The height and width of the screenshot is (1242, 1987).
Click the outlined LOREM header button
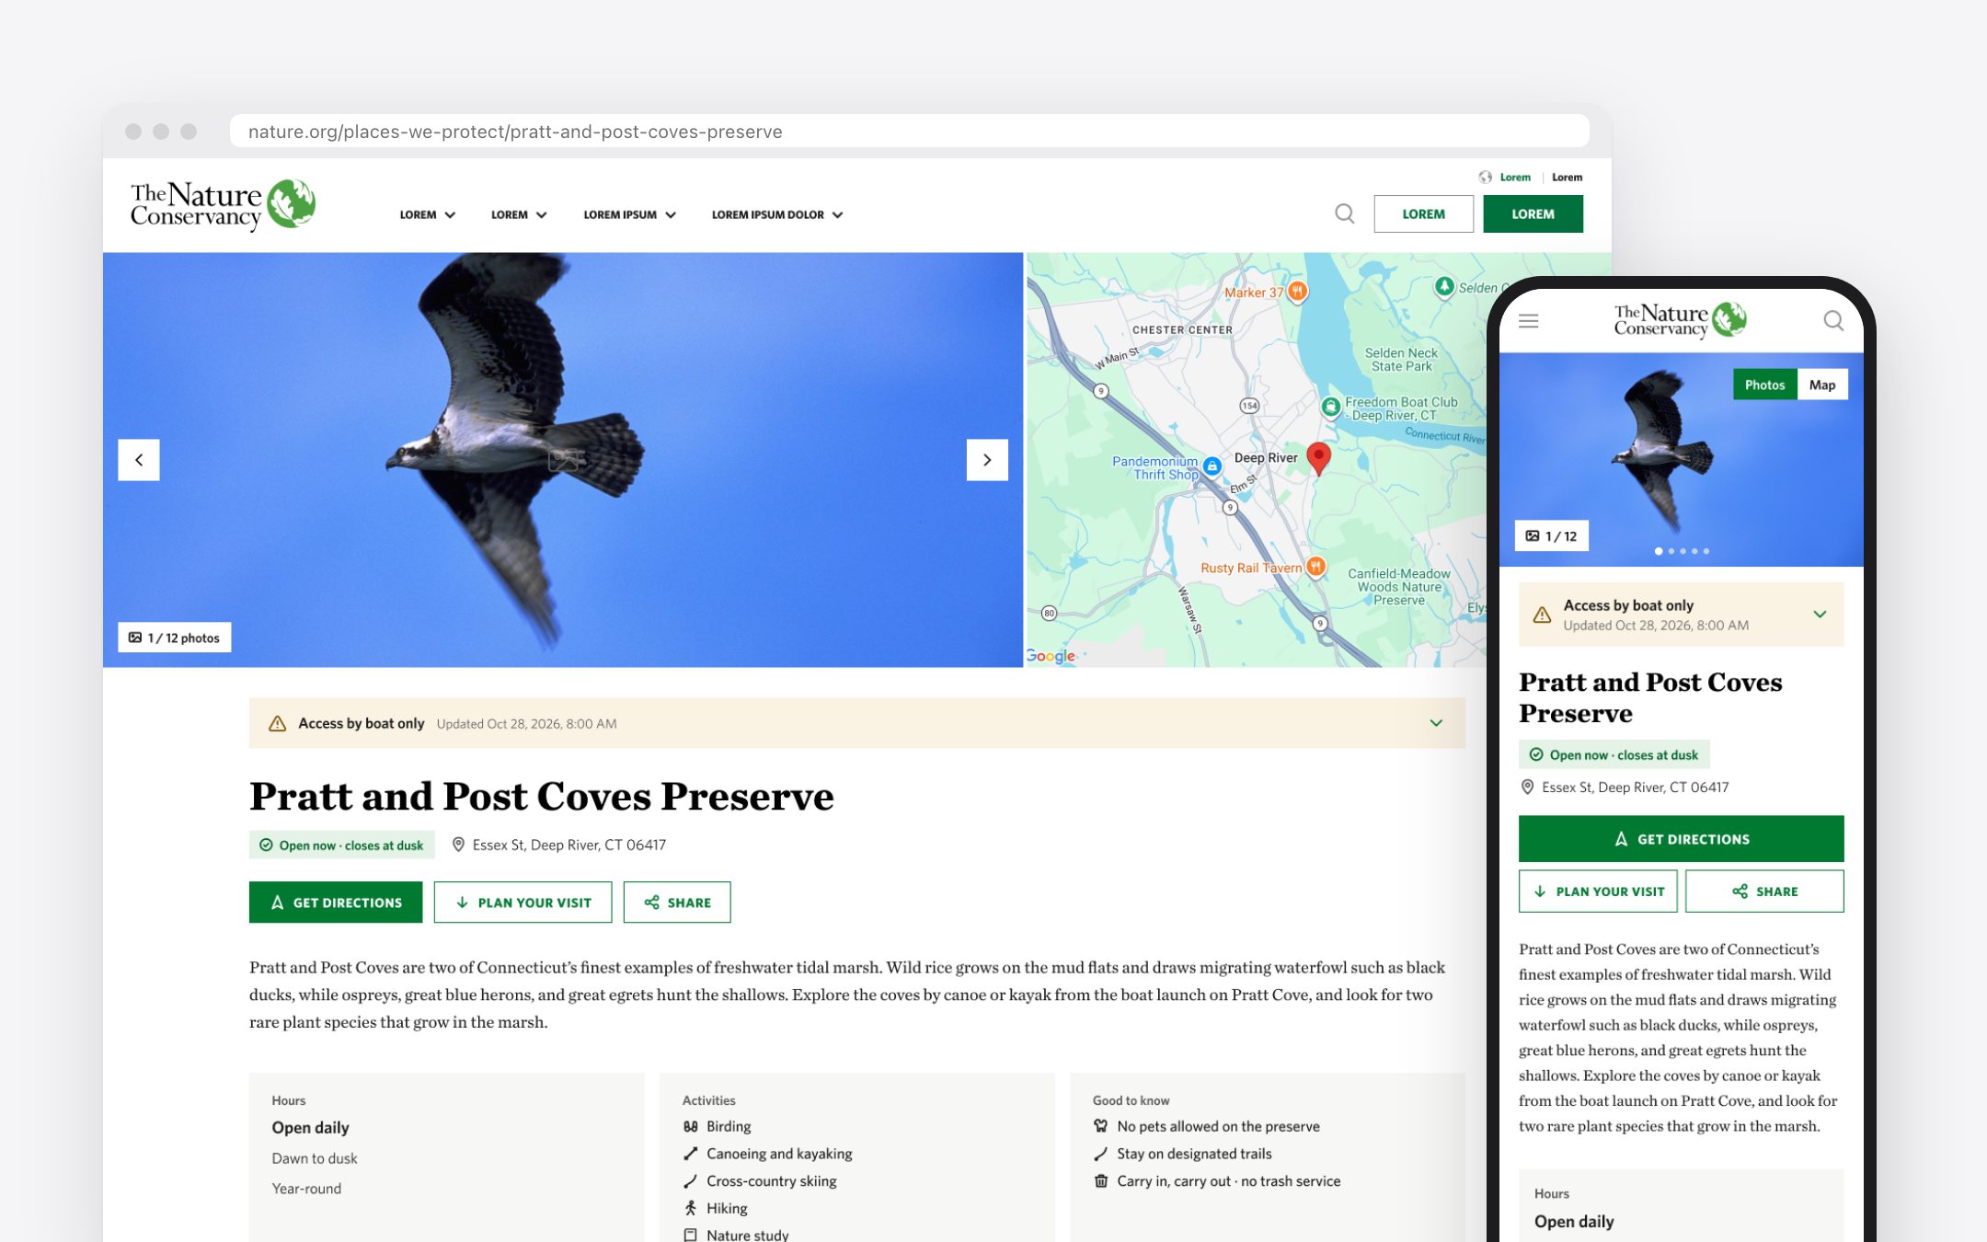[1423, 213]
